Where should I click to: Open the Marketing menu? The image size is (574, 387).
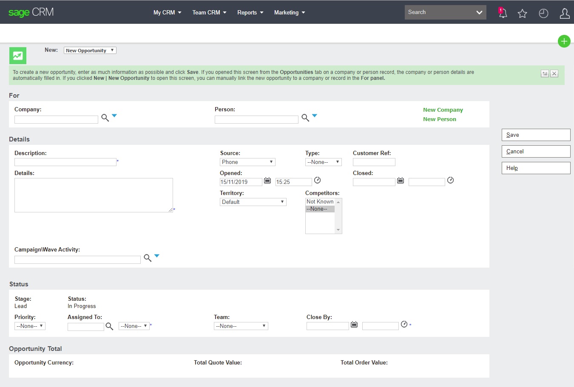[x=290, y=12]
